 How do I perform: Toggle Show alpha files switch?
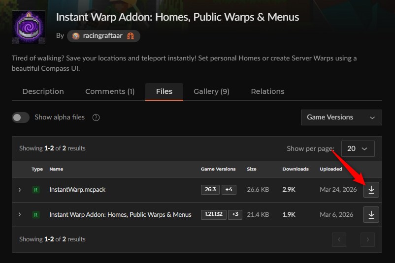coord(21,117)
